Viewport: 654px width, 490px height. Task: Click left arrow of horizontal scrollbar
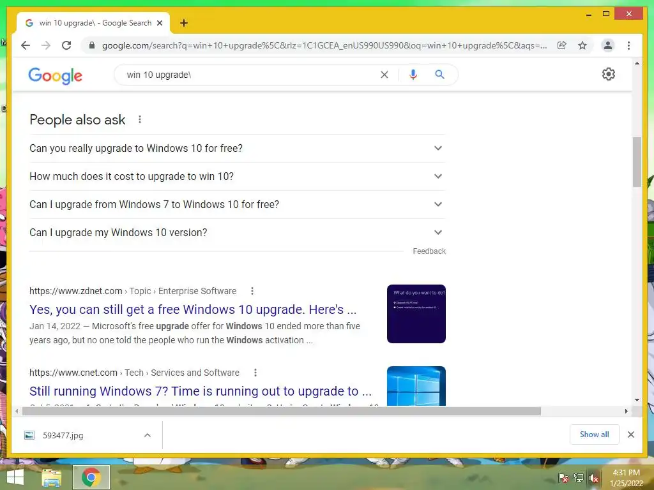[x=16, y=412]
